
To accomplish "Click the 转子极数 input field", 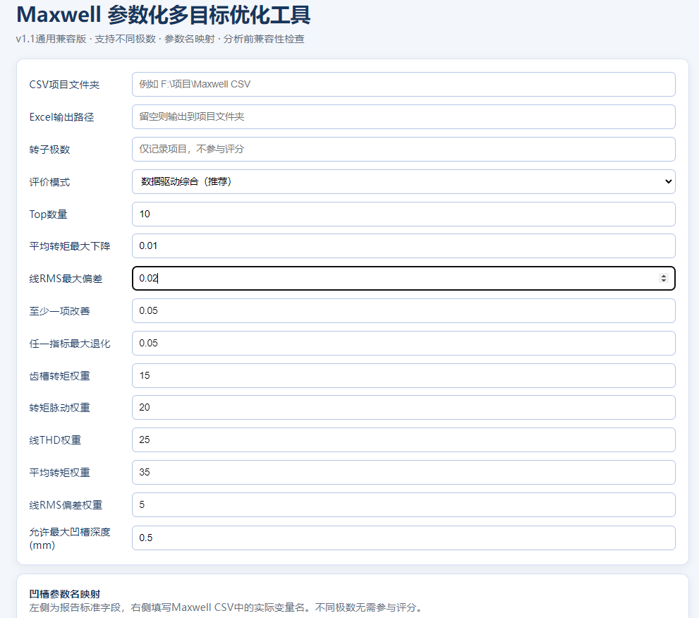I will (403, 150).
